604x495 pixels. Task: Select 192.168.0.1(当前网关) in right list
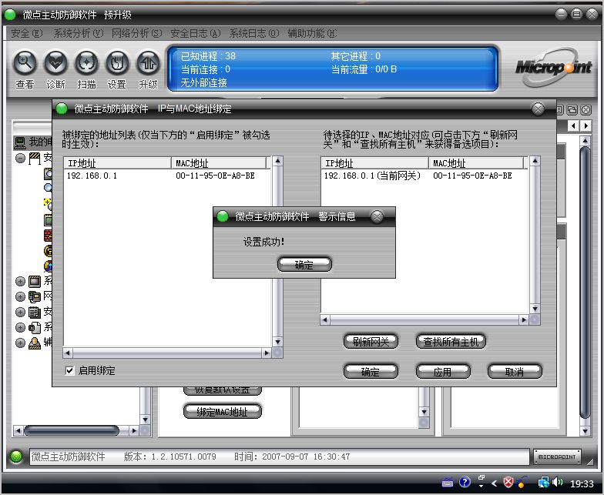pos(424,176)
